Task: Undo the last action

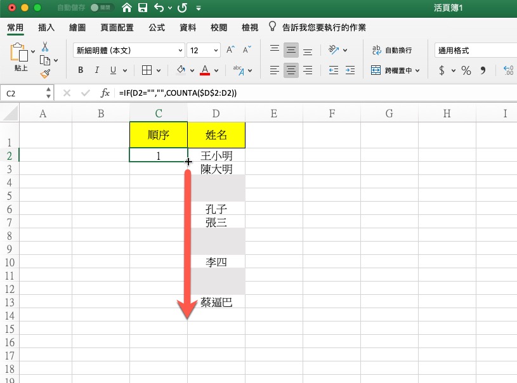Action: pos(159,8)
